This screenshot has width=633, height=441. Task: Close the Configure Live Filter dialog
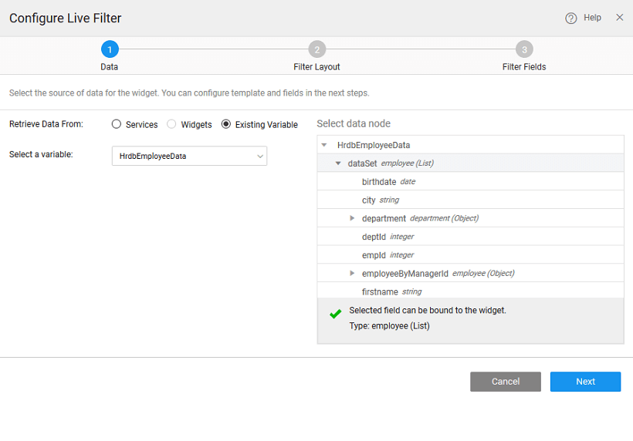pos(619,18)
